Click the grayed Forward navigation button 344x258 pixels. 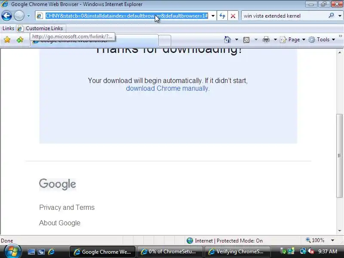point(19,16)
